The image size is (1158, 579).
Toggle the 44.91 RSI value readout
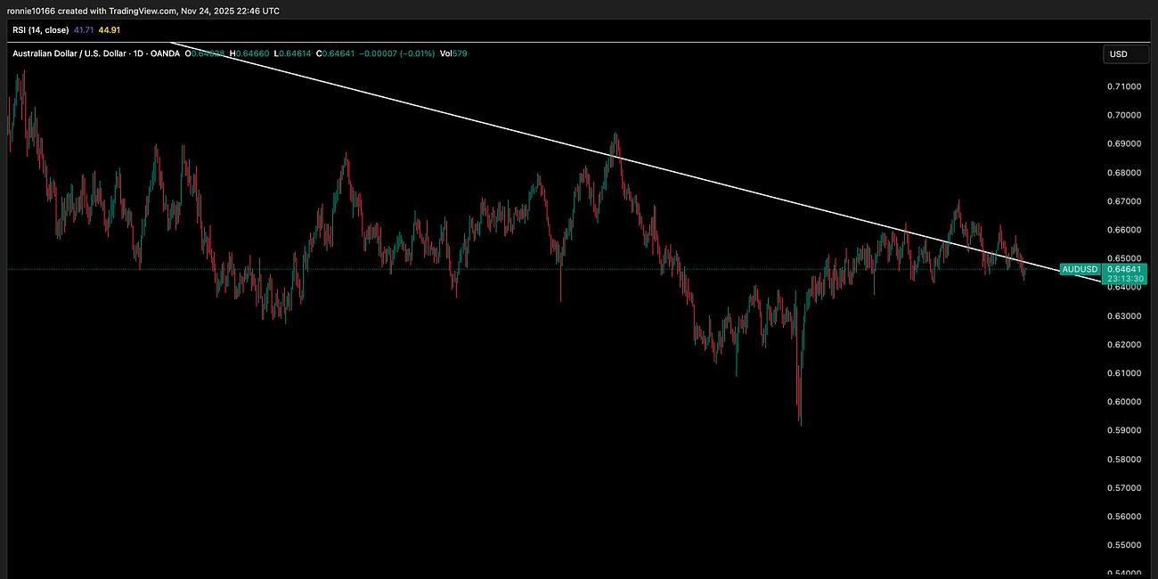(x=110, y=29)
